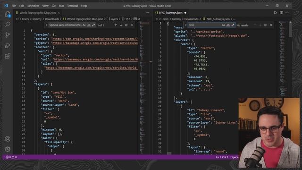Open the Source Control view

[8, 35]
